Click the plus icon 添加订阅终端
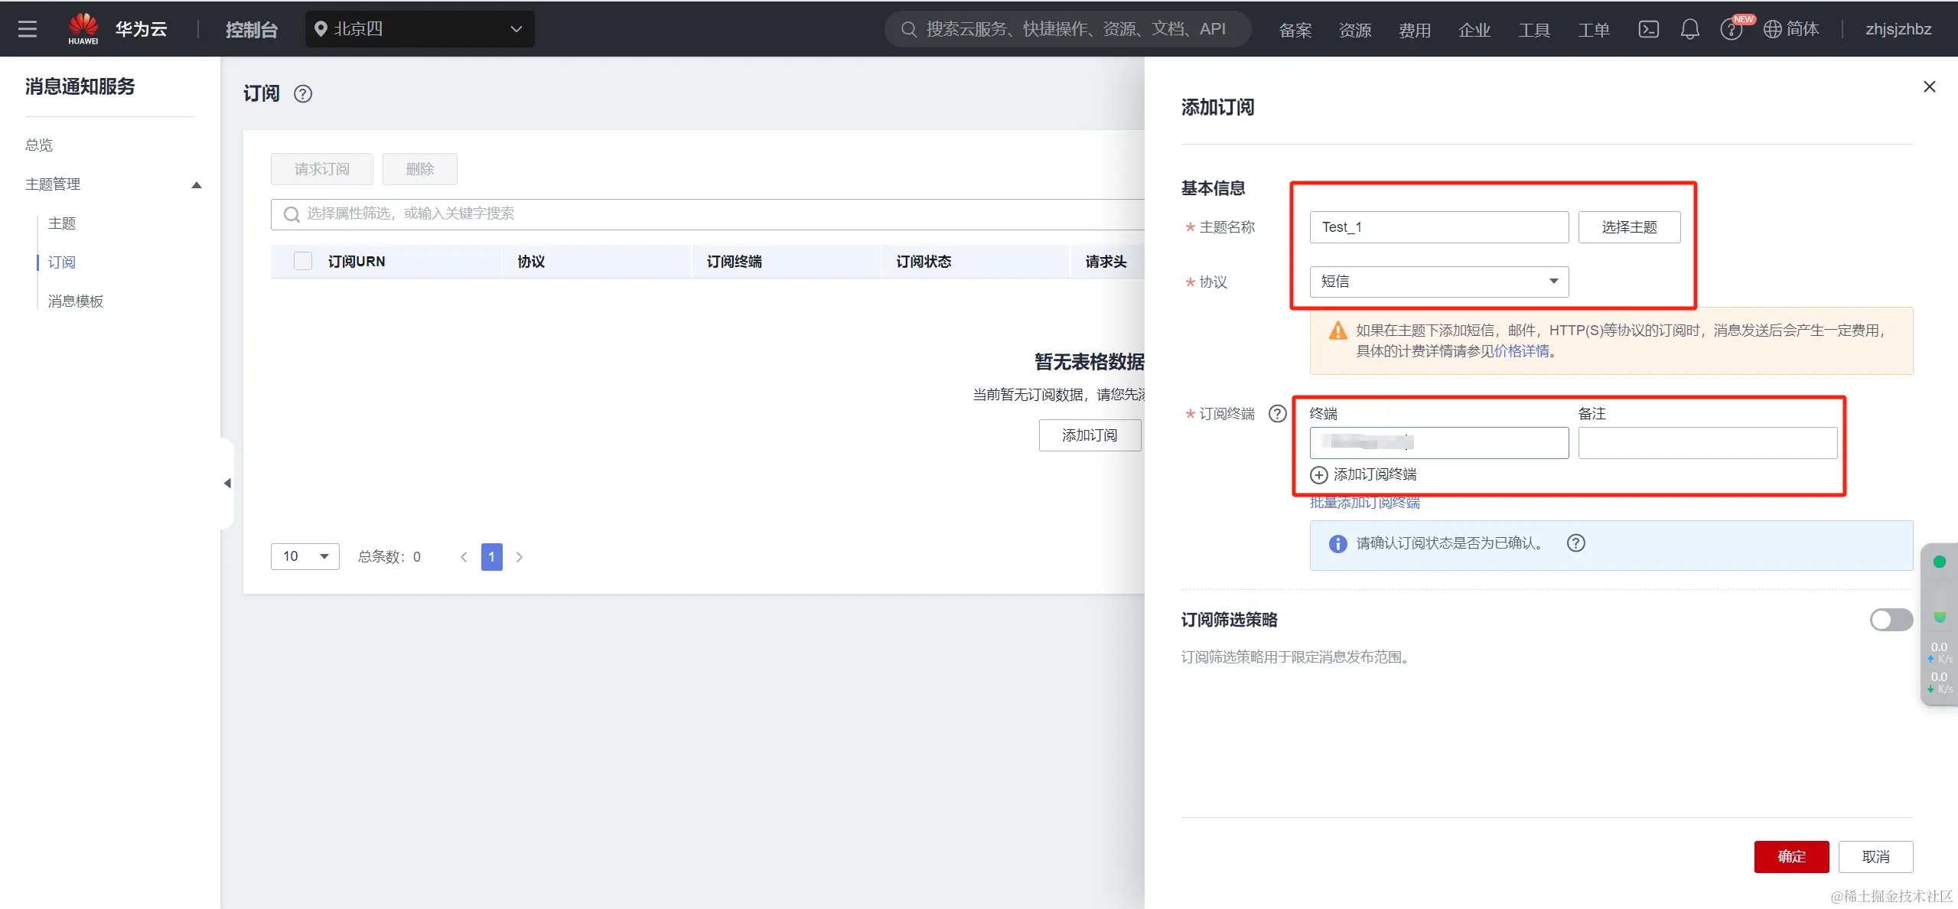The height and width of the screenshot is (909, 1958). pos(1318,475)
